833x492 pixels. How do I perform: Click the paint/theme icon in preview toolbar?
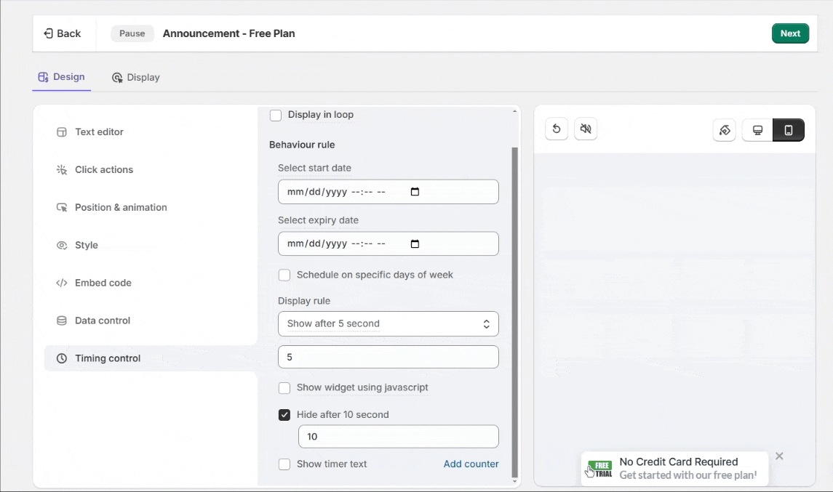pyautogui.click(x=724, y=130)
